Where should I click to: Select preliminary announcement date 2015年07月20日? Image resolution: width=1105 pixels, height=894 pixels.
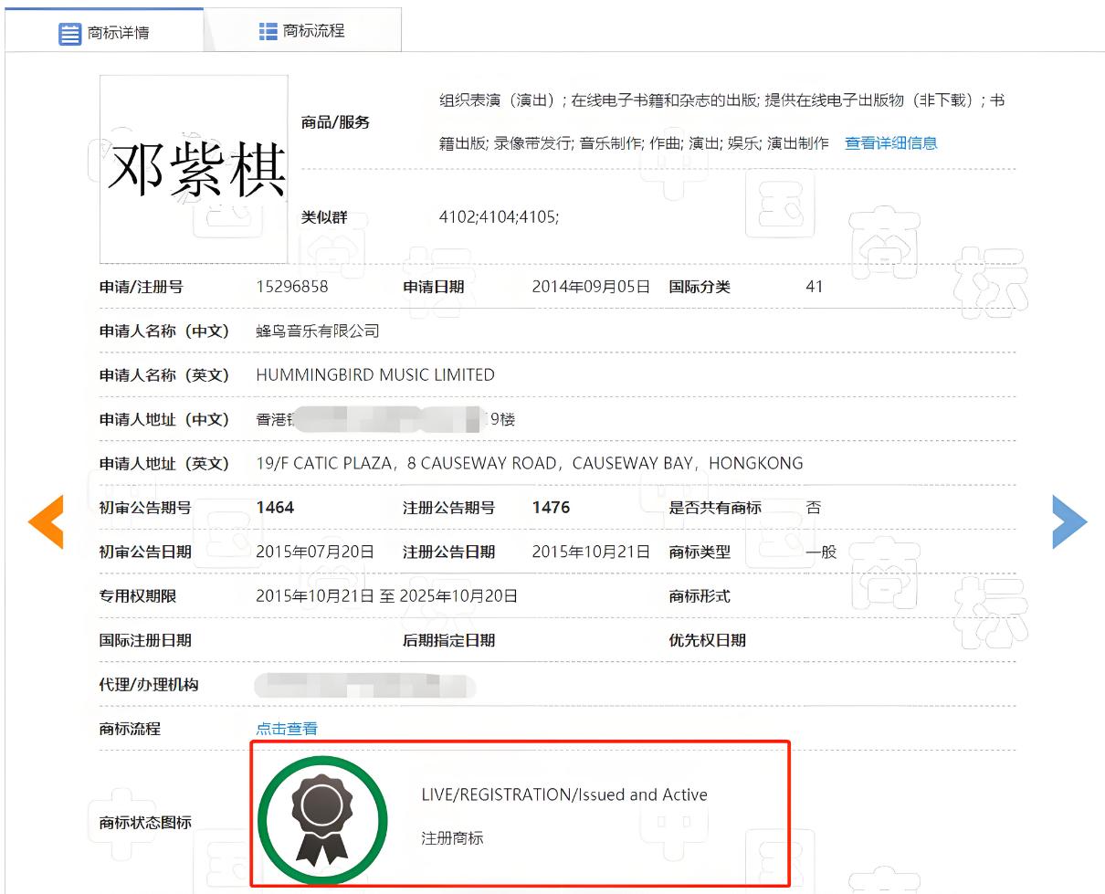pyautogui.click(x=315, y=552)
